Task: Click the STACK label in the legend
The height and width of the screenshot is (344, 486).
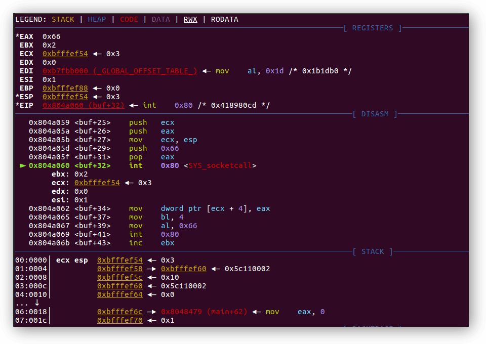Action: coord(63,19)
